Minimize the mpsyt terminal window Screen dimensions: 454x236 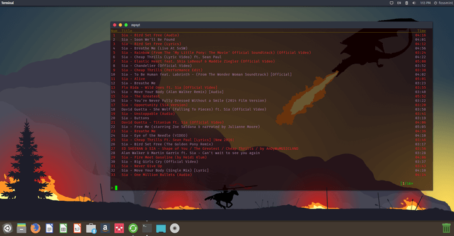point(120,25)
